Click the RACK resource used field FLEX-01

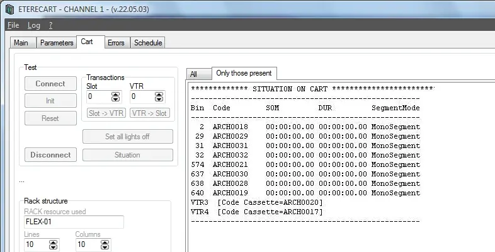pyautogui.click(x=73, y=222)
